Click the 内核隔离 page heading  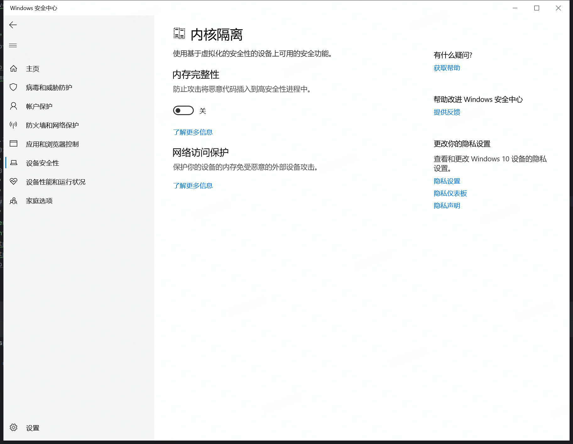tap(217, 34)
